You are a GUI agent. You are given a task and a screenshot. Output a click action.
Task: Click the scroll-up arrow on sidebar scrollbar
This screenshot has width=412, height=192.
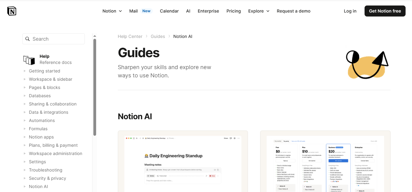click(x=95, y=36)
